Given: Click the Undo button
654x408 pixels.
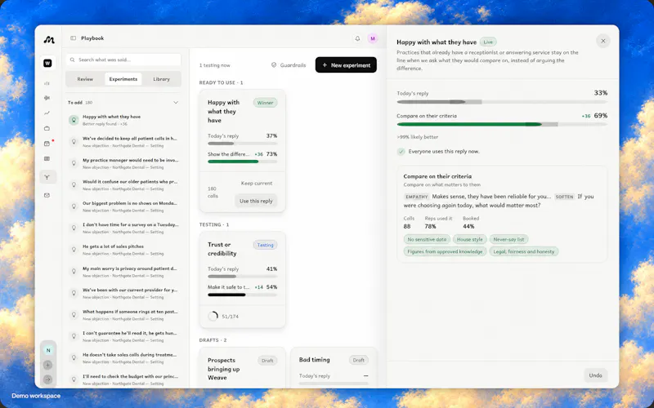Looking at the screenshot, I should click(595, 375).
